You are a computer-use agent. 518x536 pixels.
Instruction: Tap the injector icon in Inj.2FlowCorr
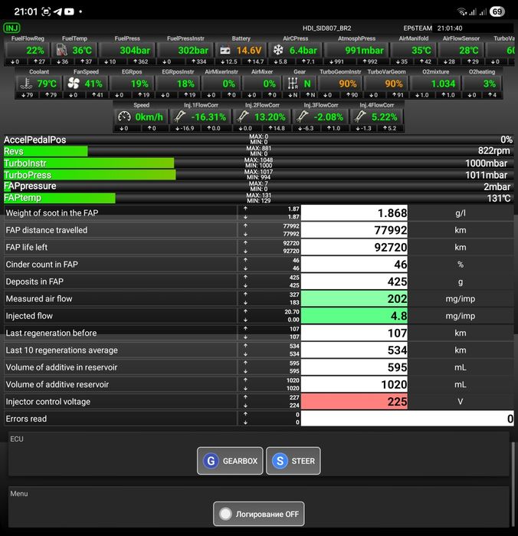pos(242,117)
